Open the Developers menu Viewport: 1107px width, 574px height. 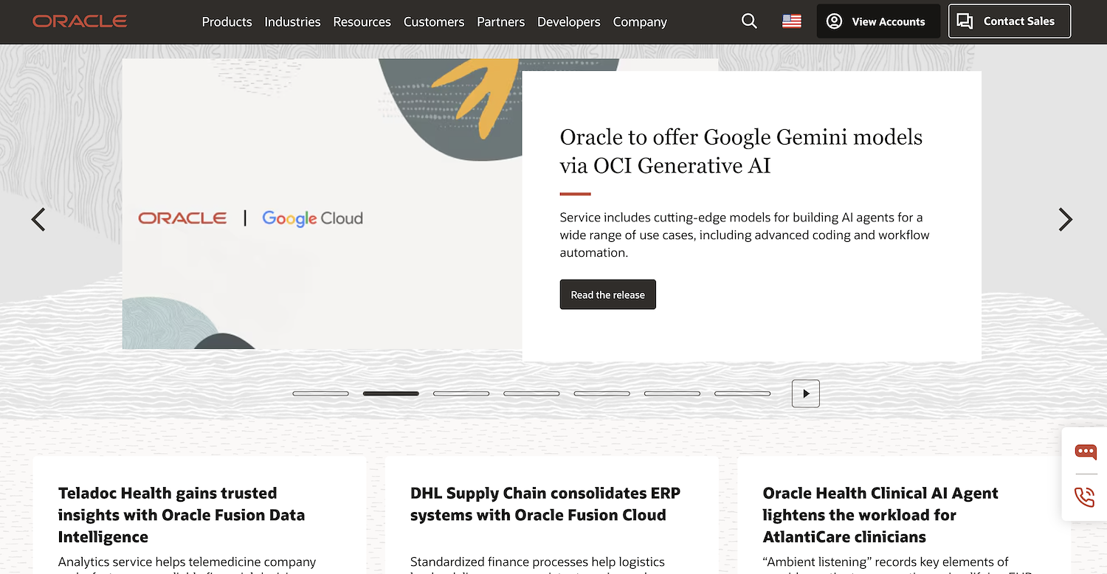[569, 22]
